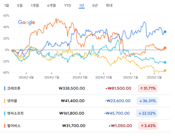Click orange endpoint dot on chart
This screenshot has width=175, height=136.
click(165, 48)
